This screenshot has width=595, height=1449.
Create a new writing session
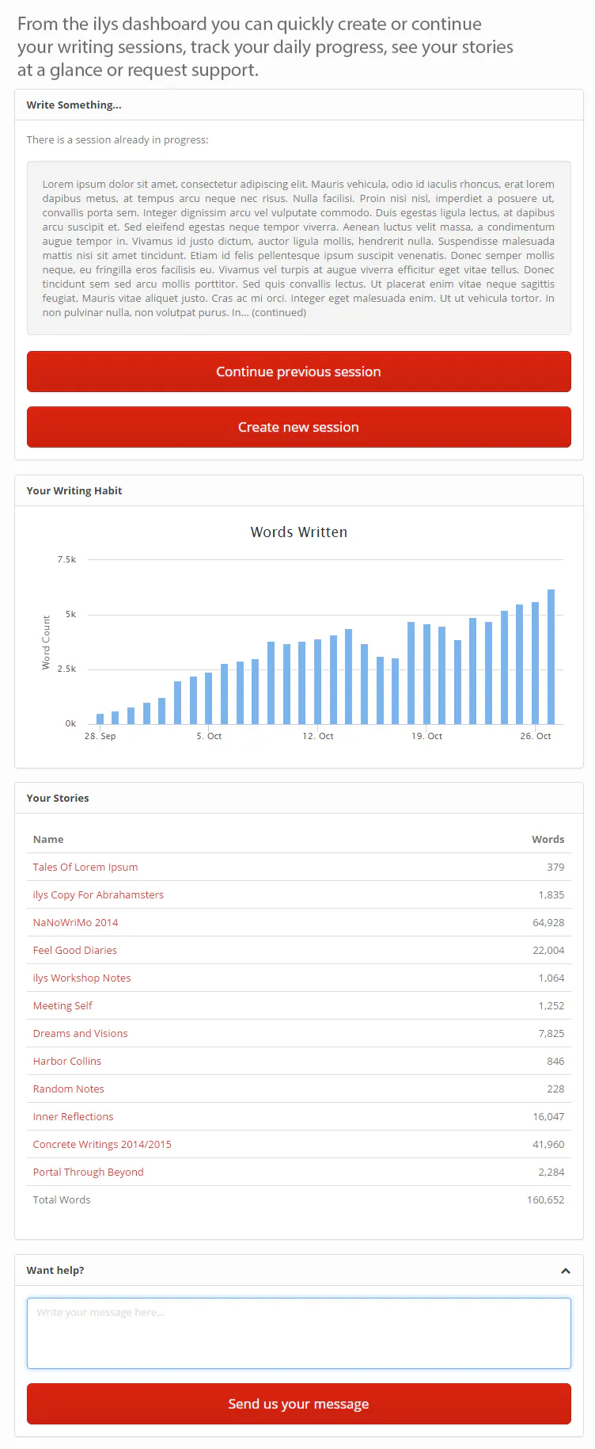click(x=299, y=427)
